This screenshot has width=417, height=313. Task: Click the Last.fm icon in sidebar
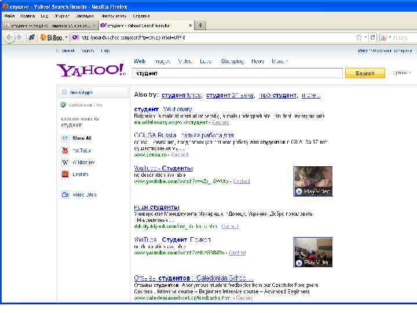(x=65, y=174)
